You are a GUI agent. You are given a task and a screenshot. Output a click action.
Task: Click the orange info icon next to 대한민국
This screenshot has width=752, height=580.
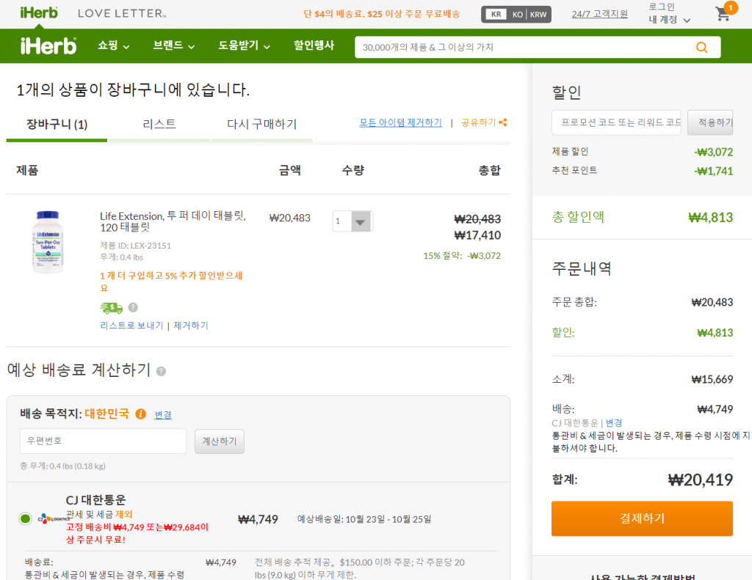click(x=140, y=414)
